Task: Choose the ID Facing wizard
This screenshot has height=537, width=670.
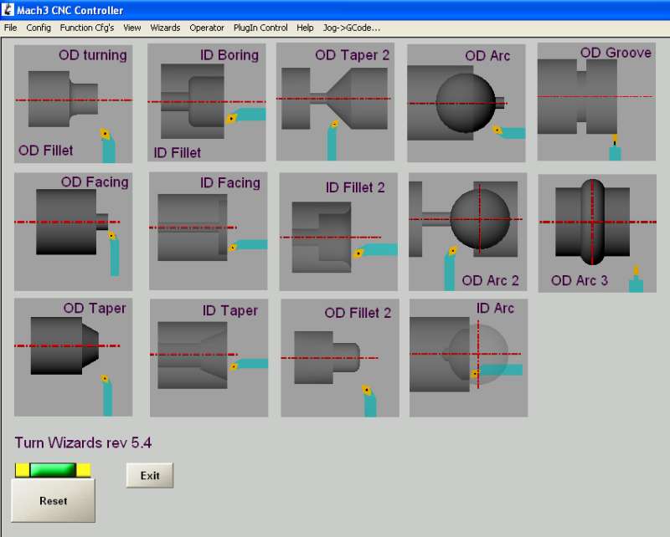Action: point(208,231)
